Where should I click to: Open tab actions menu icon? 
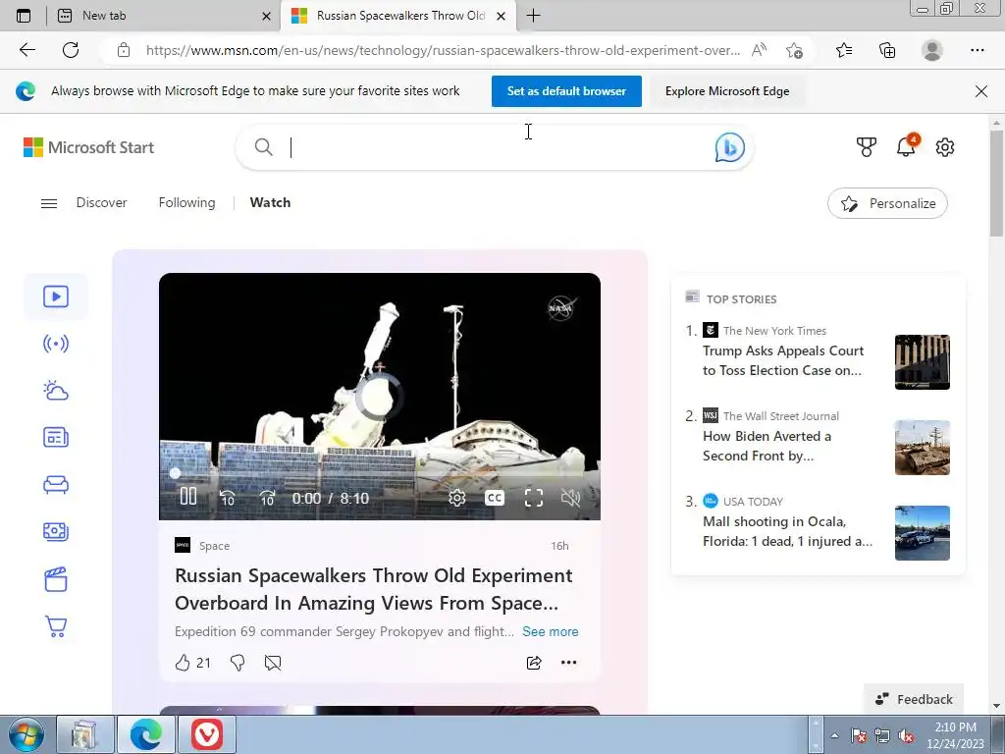(24, 16)
